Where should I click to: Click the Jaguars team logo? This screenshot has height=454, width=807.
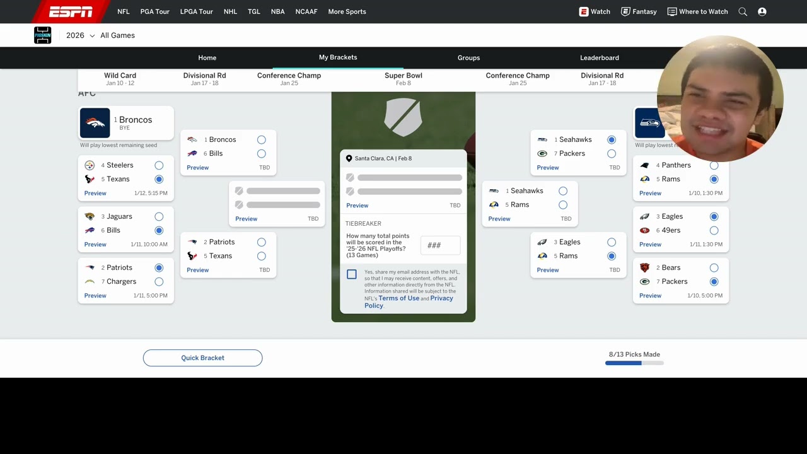point(90,216)
